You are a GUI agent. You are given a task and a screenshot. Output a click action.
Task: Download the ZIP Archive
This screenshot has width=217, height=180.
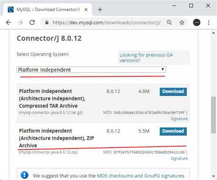[173, 131]
